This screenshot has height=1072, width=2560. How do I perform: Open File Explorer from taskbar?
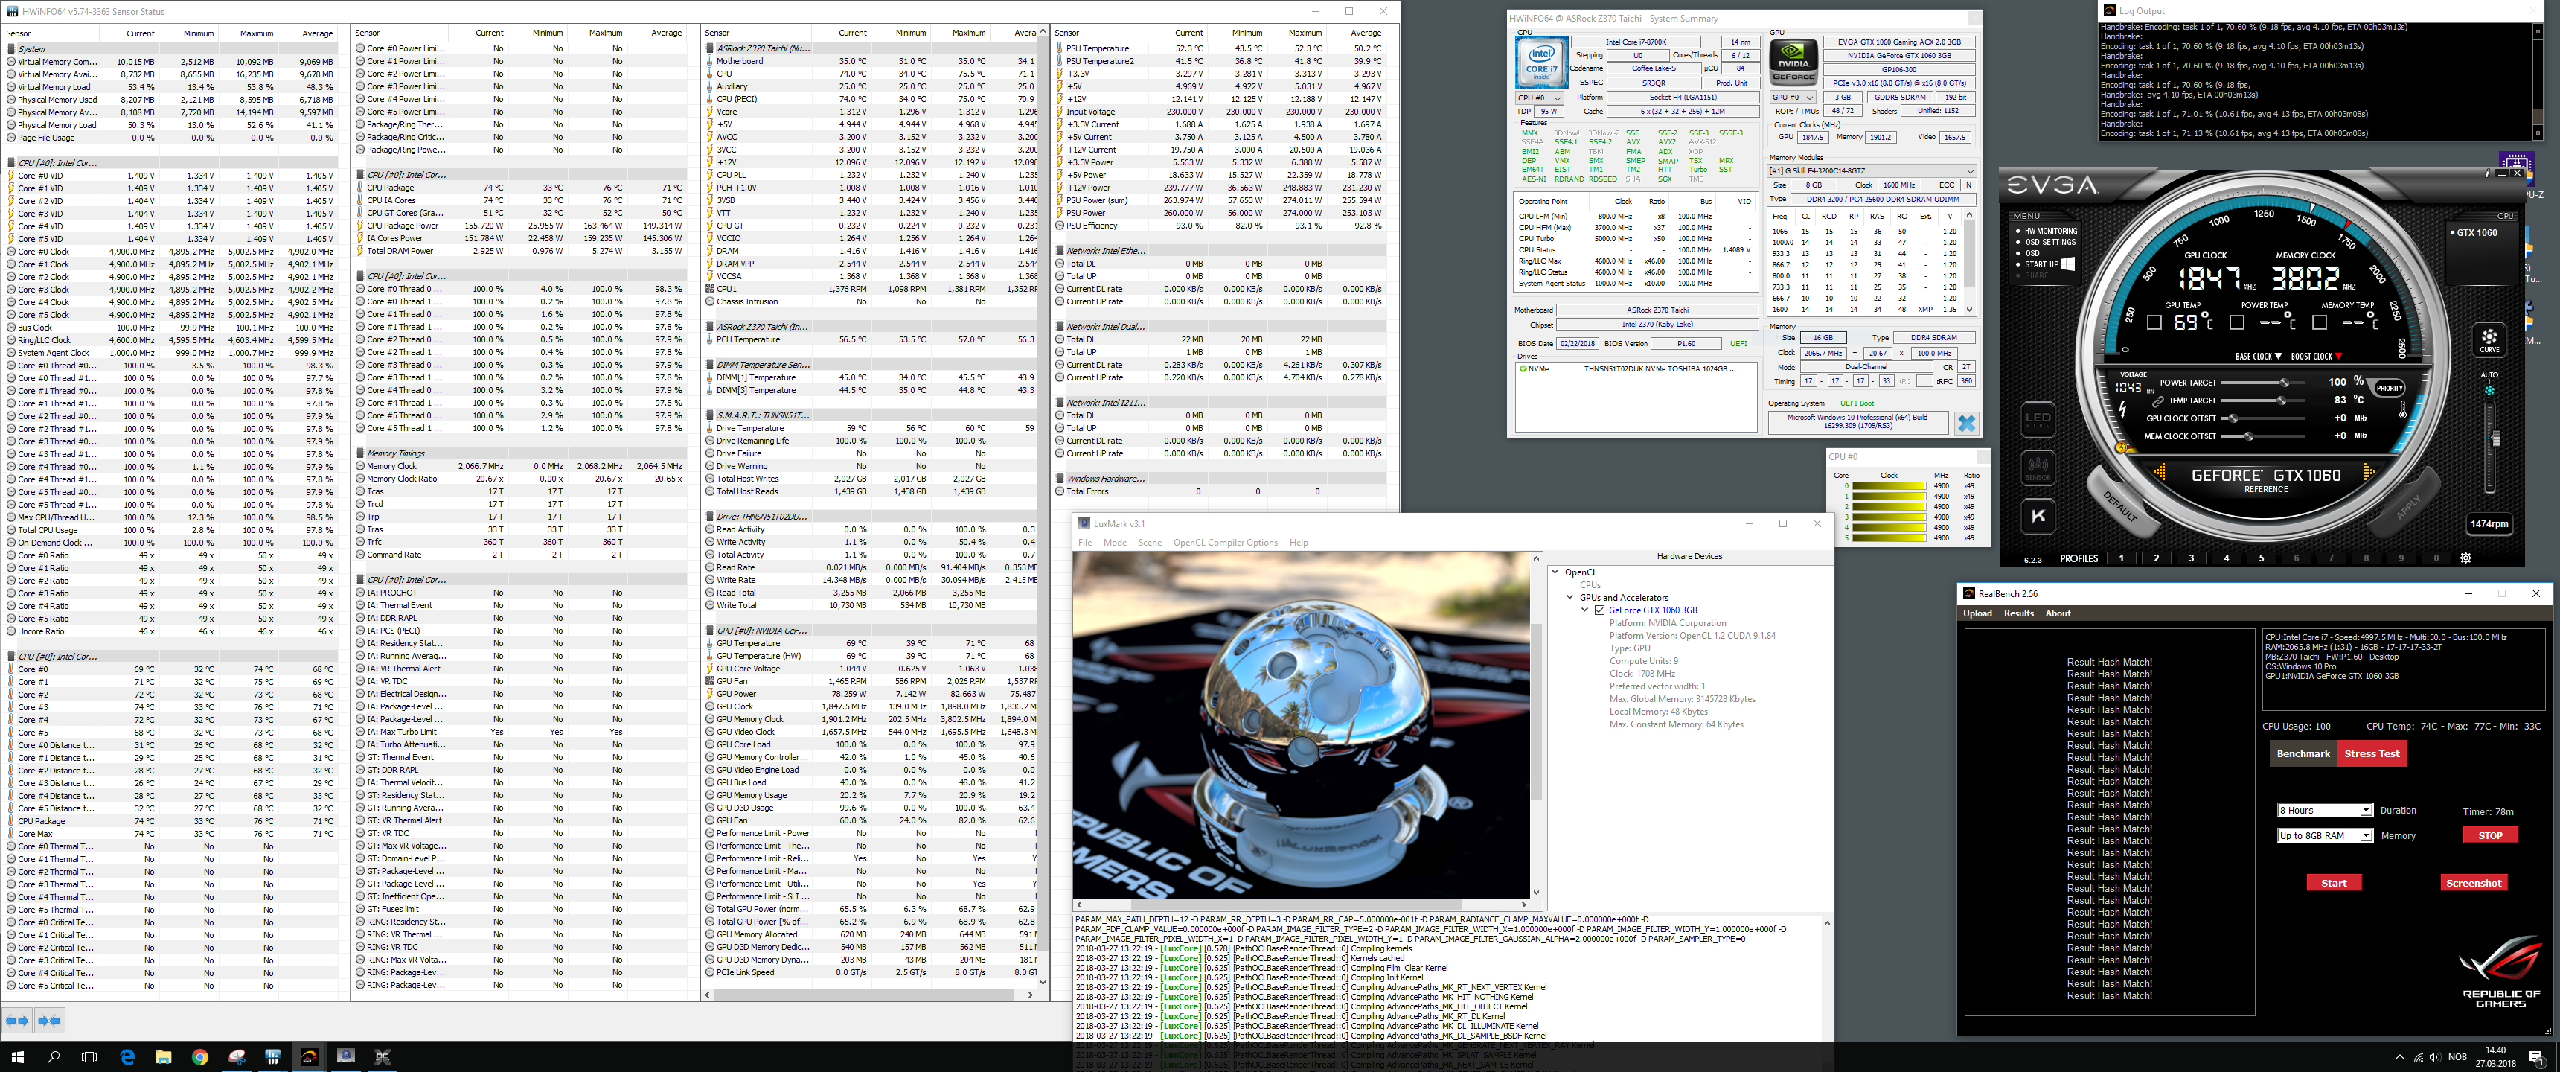point(163,1057)
